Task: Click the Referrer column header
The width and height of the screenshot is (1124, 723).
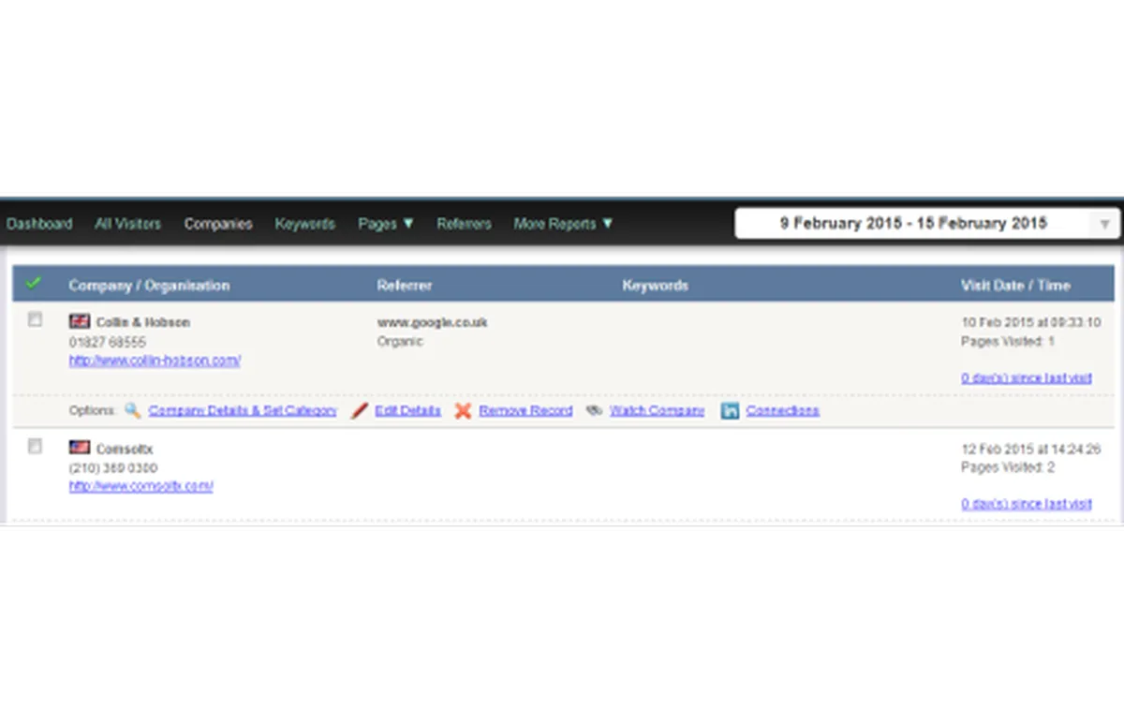Action: click(x=405, y=285)
